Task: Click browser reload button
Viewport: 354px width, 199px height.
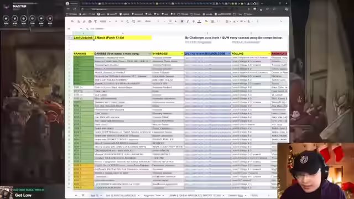Action: (75, 9)
